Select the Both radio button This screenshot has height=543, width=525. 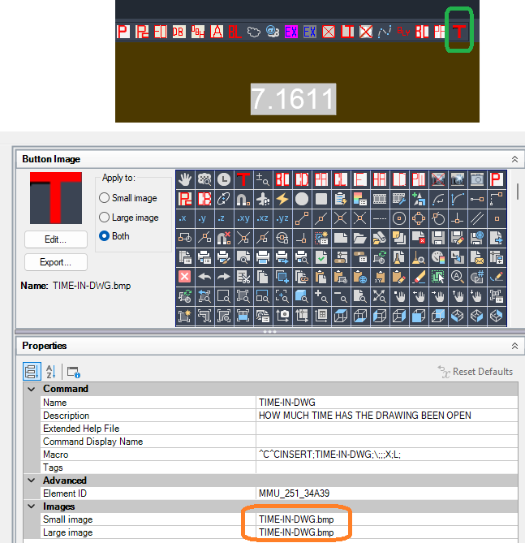coord(104,236)
